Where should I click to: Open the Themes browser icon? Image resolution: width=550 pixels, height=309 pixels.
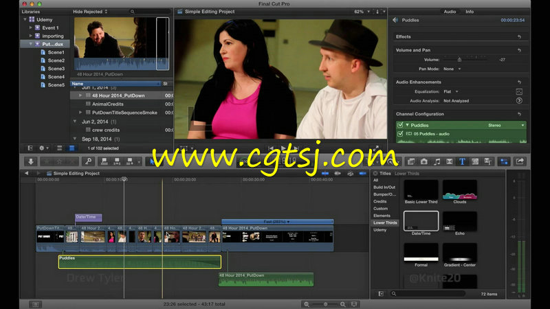pyautogui.click(x=487, y=161)
